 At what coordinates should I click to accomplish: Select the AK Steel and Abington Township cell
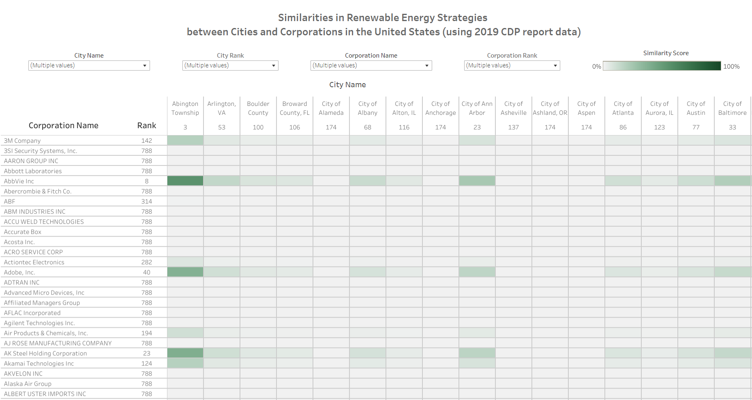(x=185, y=353)
